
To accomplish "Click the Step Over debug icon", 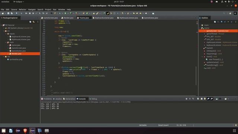I will (43, 13).
